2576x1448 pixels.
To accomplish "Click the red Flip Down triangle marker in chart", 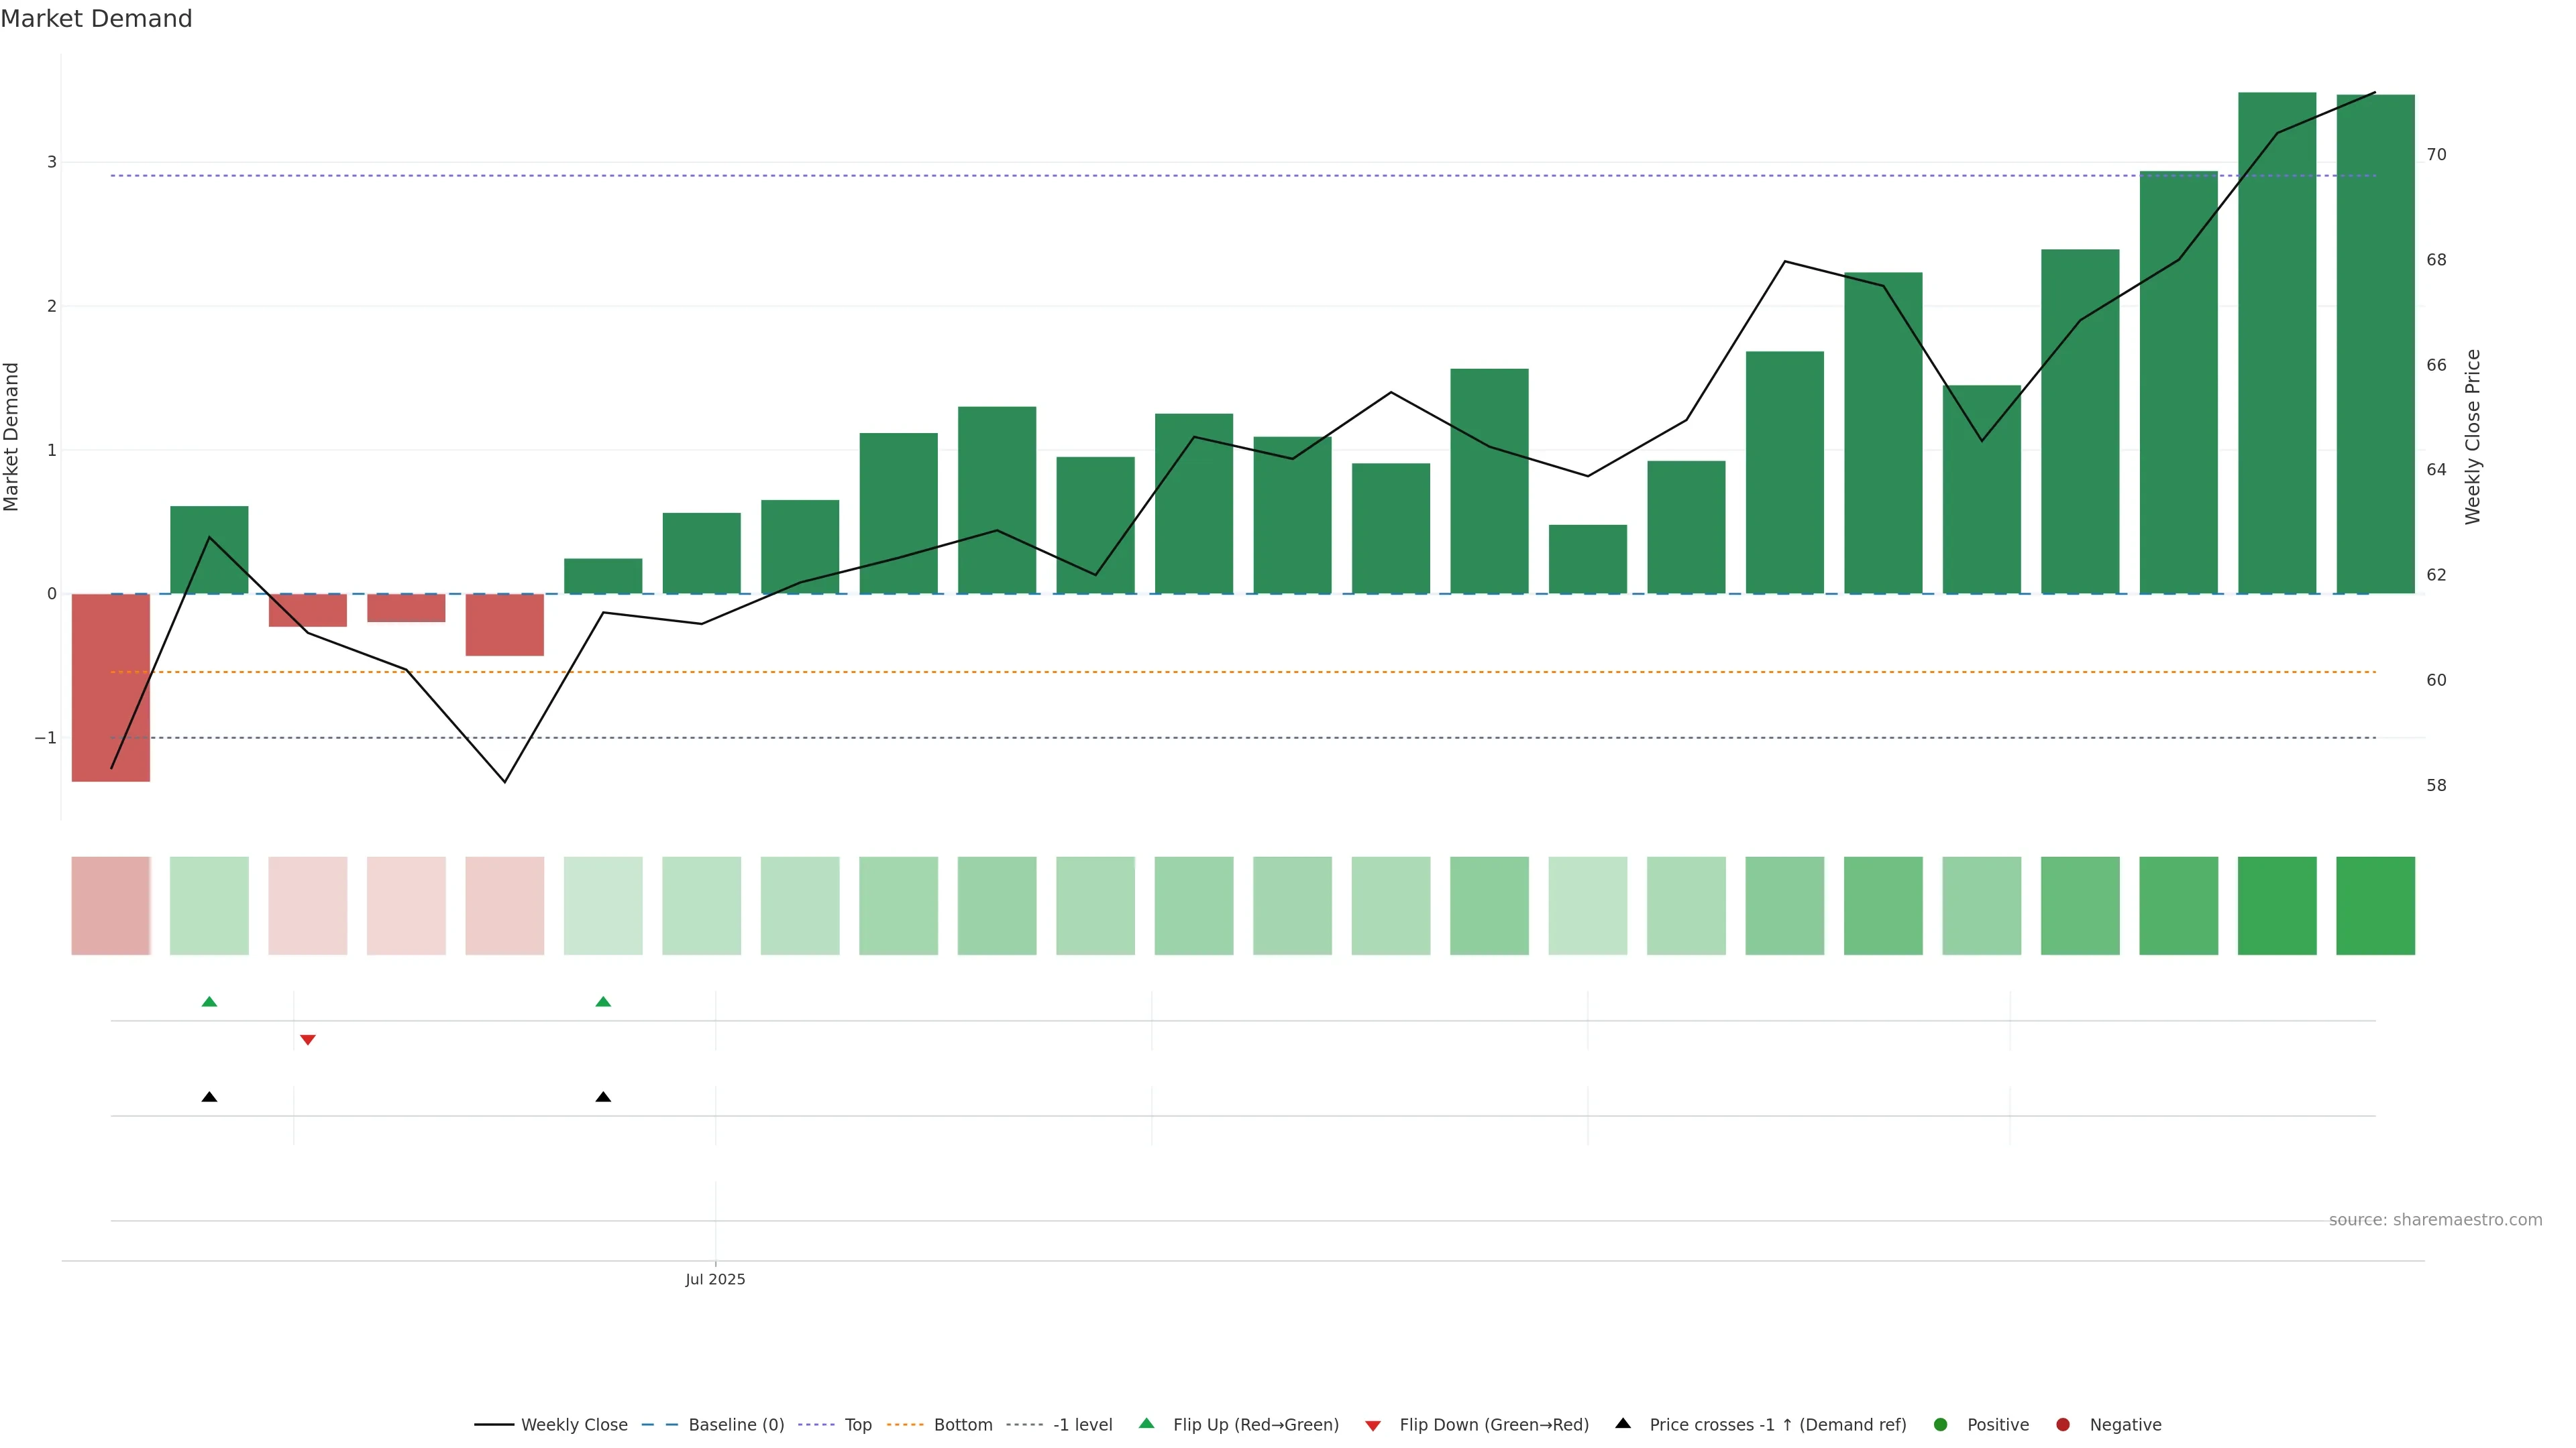I will pos(308,1040).
